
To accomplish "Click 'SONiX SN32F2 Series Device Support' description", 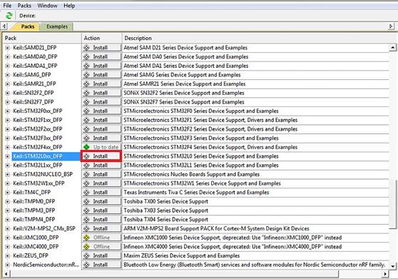I will pyautogui.click(x=184, y=93).
